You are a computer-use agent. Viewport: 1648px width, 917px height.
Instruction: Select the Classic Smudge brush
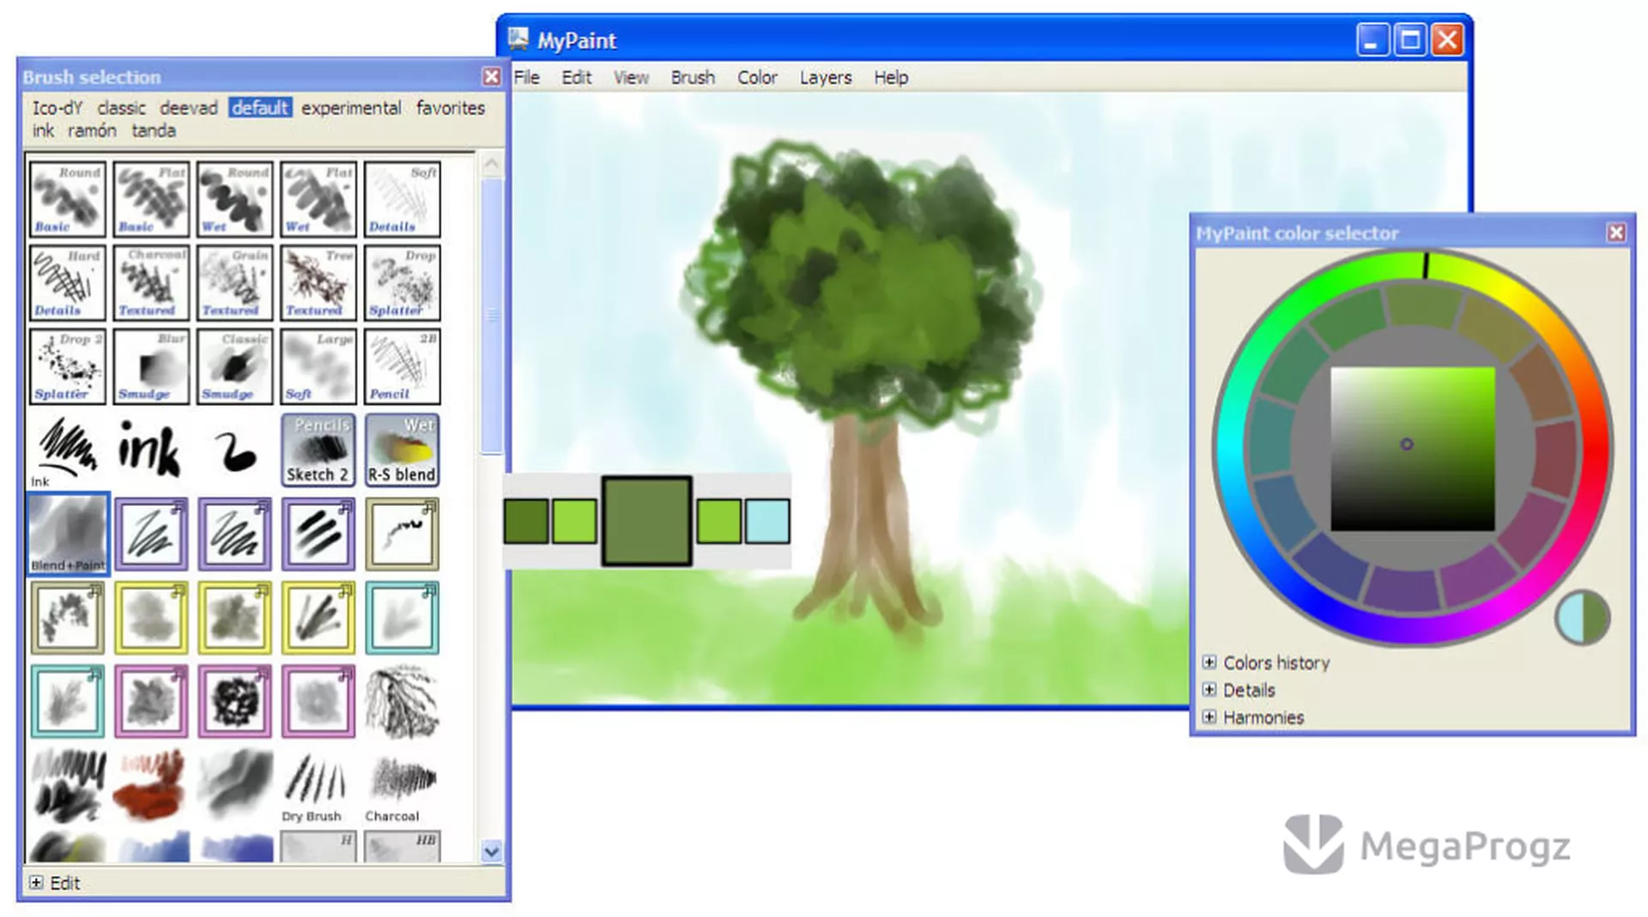(x=234, y=366)
